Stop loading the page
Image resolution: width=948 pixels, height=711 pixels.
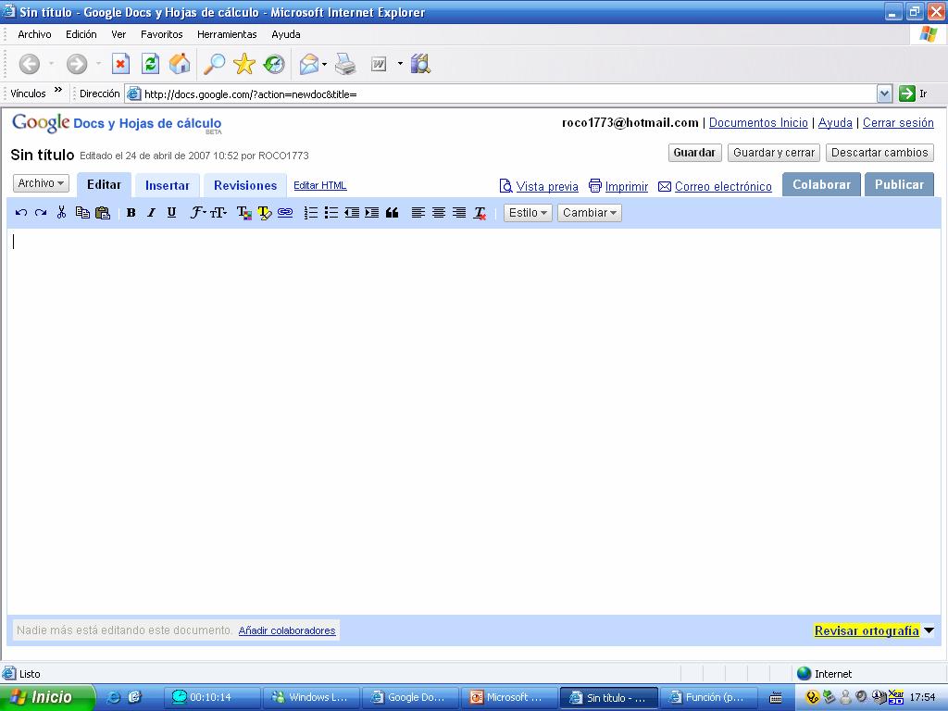120,64
